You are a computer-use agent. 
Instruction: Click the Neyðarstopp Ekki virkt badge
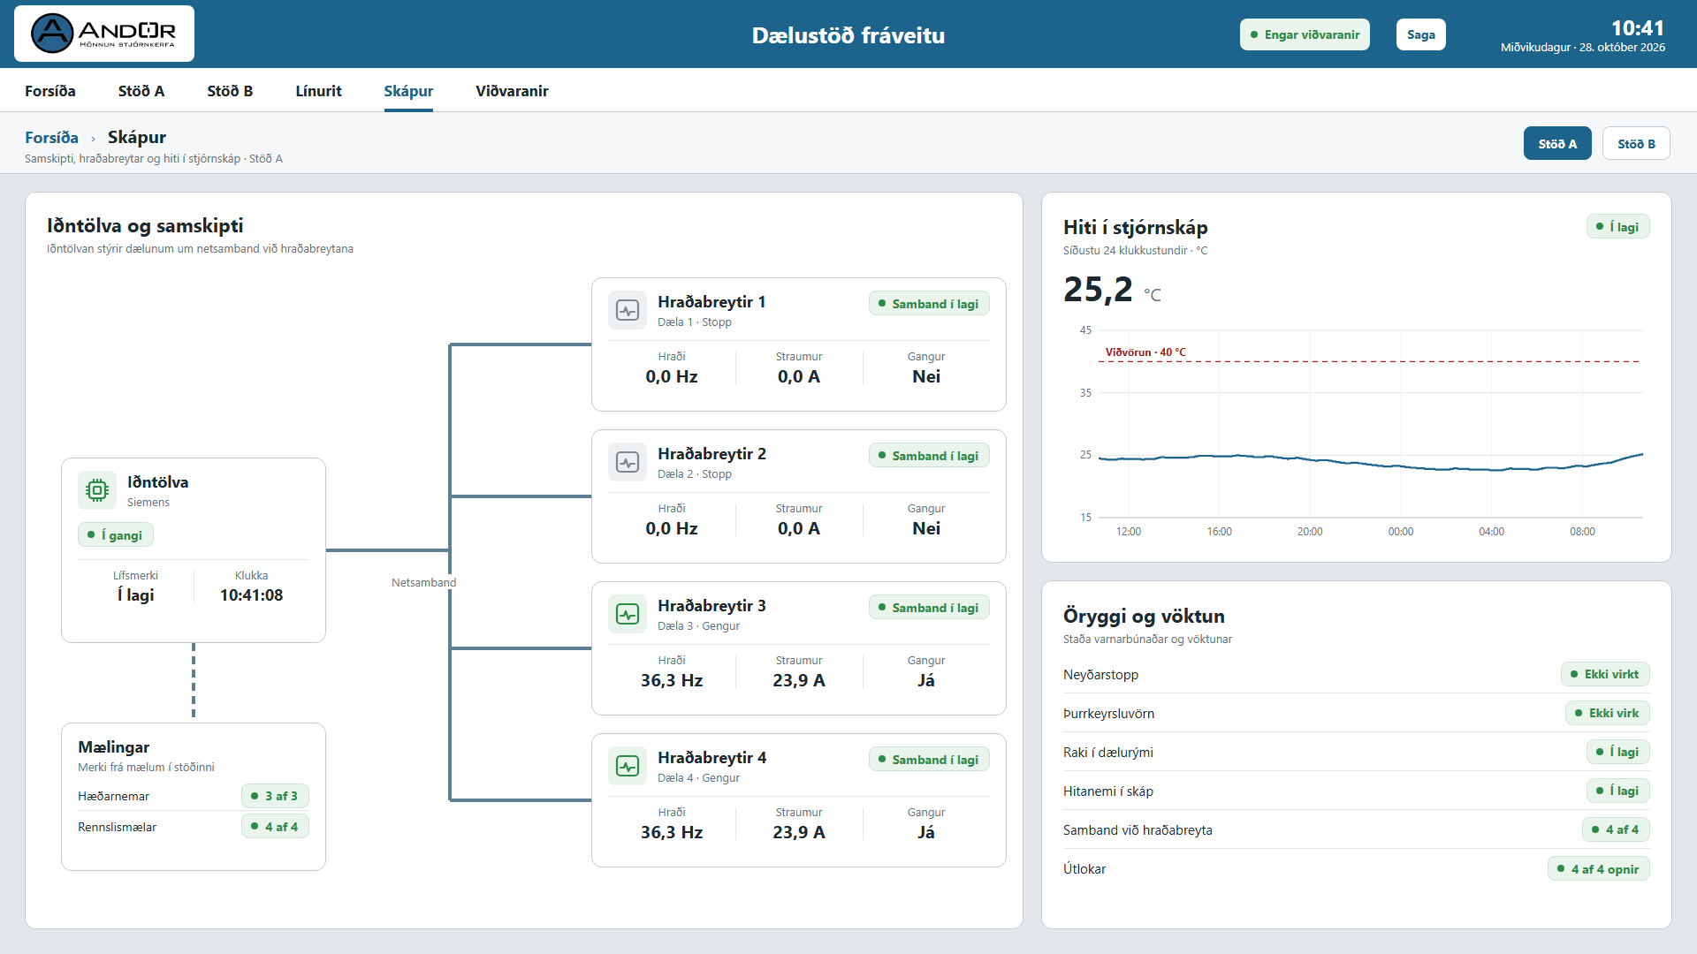tap(1605, 675)
